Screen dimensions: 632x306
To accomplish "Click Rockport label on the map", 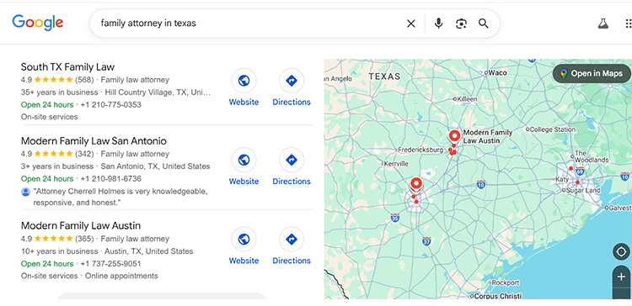I will tap(506, 283).
